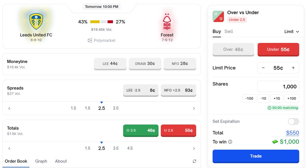Select the 3.5 totals line
Screen dimensions: 306x168
(116, 148)
